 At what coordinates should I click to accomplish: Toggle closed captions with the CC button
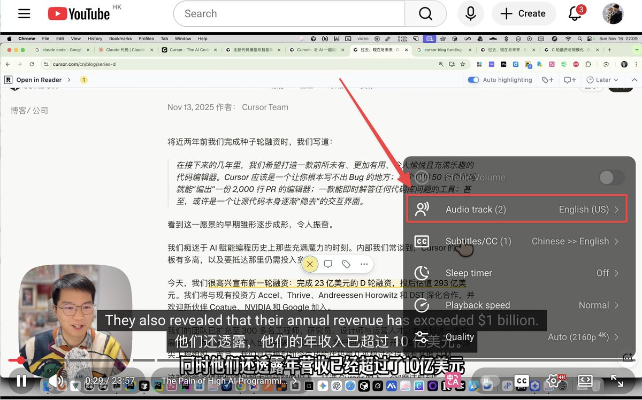(522, 381)
